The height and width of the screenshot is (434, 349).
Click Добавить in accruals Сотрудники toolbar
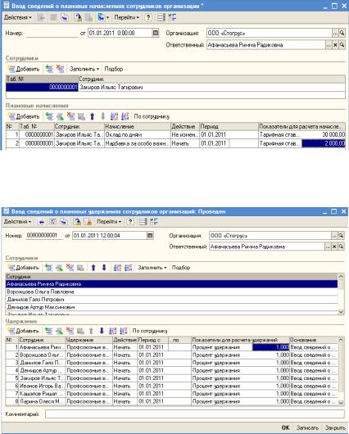click(24, 69)
